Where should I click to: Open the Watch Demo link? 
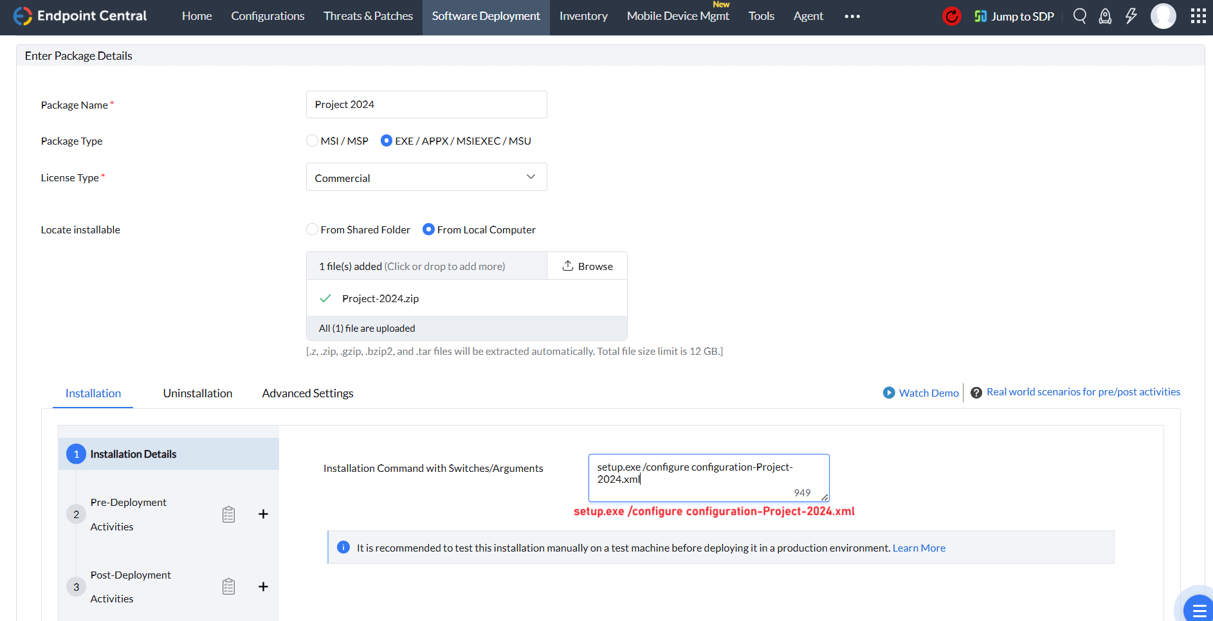click(921, 393)
